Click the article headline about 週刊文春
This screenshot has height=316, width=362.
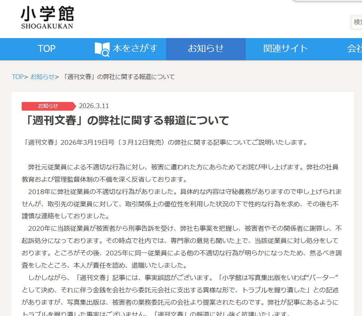point(125,120)
